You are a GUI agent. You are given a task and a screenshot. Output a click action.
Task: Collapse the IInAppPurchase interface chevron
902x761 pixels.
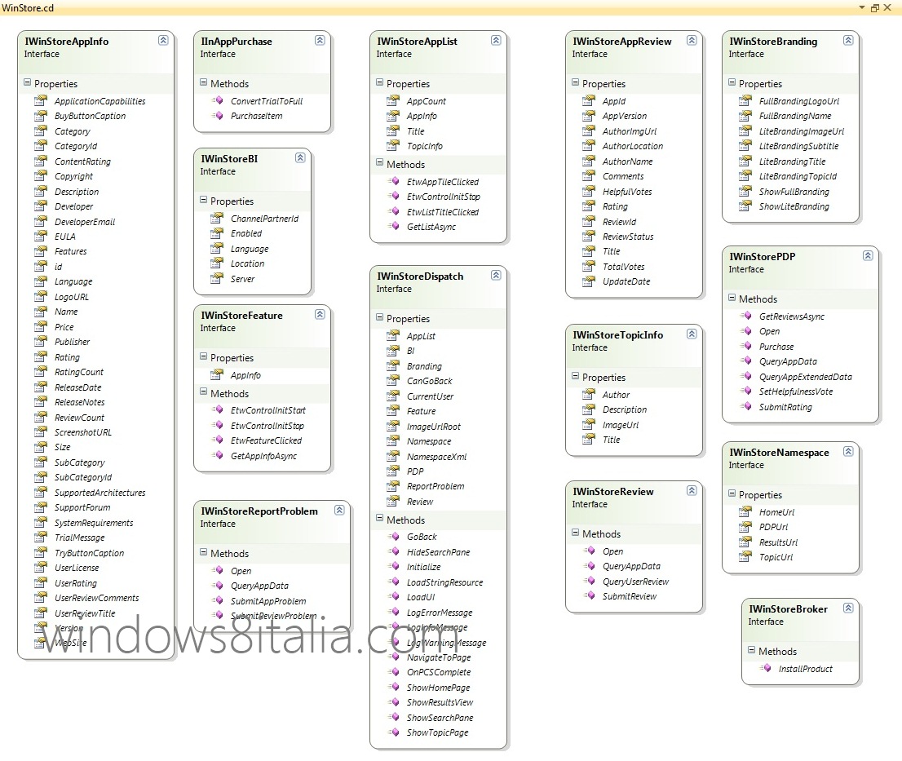[x=320, y=40]
